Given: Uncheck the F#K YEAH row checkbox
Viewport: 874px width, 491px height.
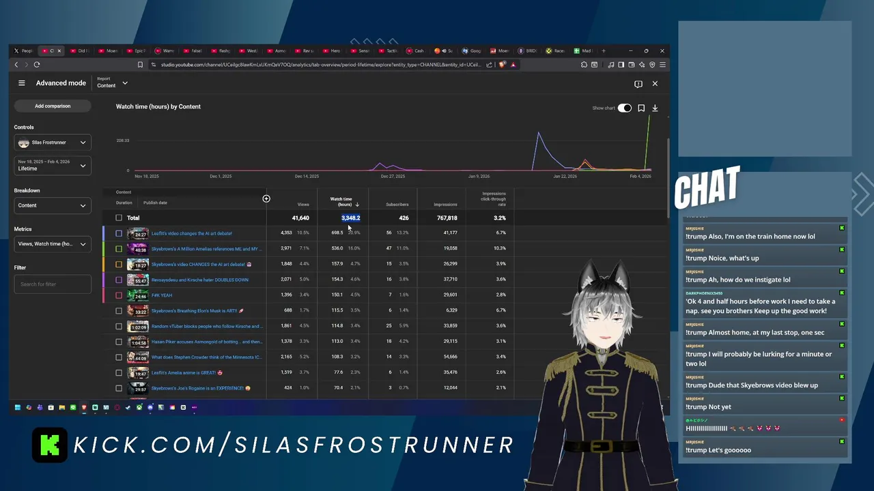Looking at the screenshot, I should [119, 295].
